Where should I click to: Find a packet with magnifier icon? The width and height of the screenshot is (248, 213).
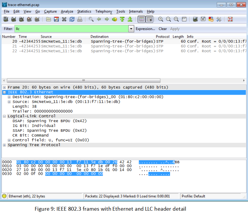(x=91, y=19)
